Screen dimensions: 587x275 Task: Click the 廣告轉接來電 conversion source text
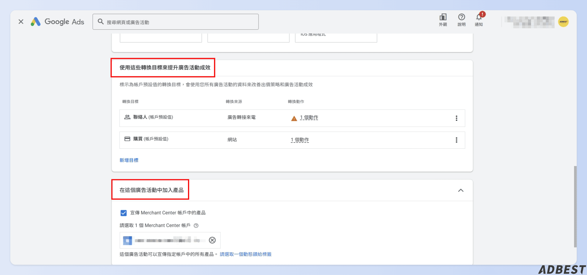click(241, 117)
